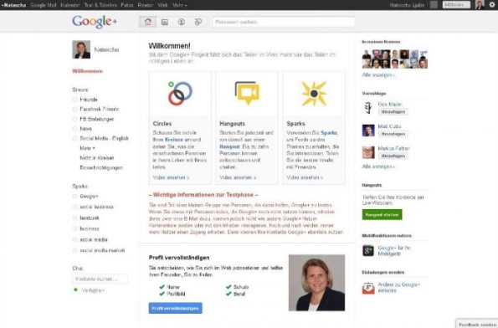Open Google Mail in top bar
The width and height of the screenshot is (498, 328).
(44, 5)
